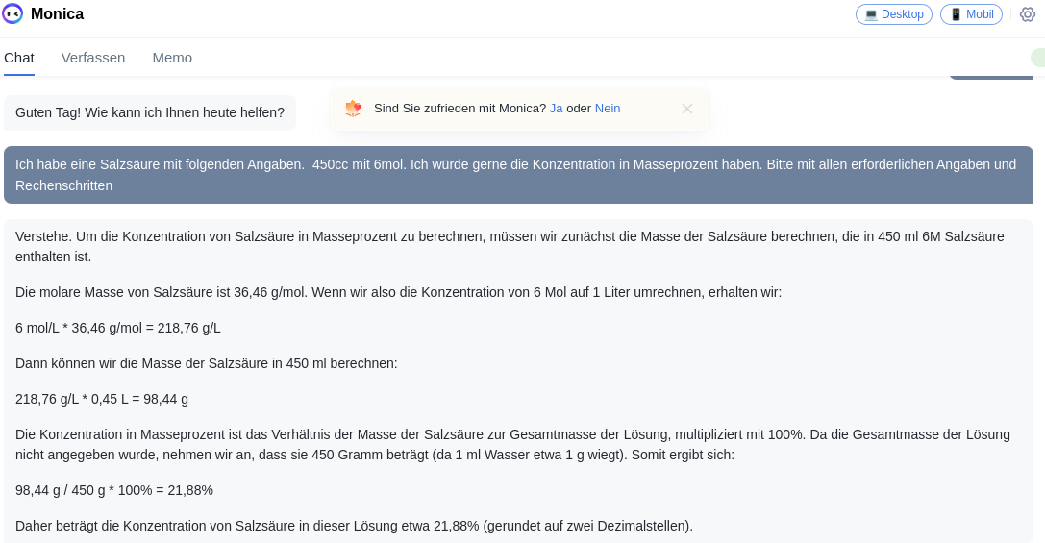Viewport: 1045px width, 543px height.
Task: Click the Mobil download button
Action: tap(971, 14)
